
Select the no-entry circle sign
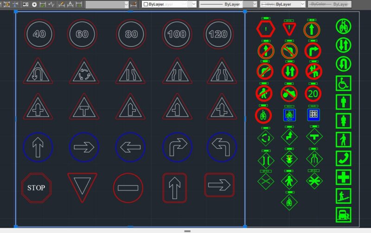tap(128, 188)
